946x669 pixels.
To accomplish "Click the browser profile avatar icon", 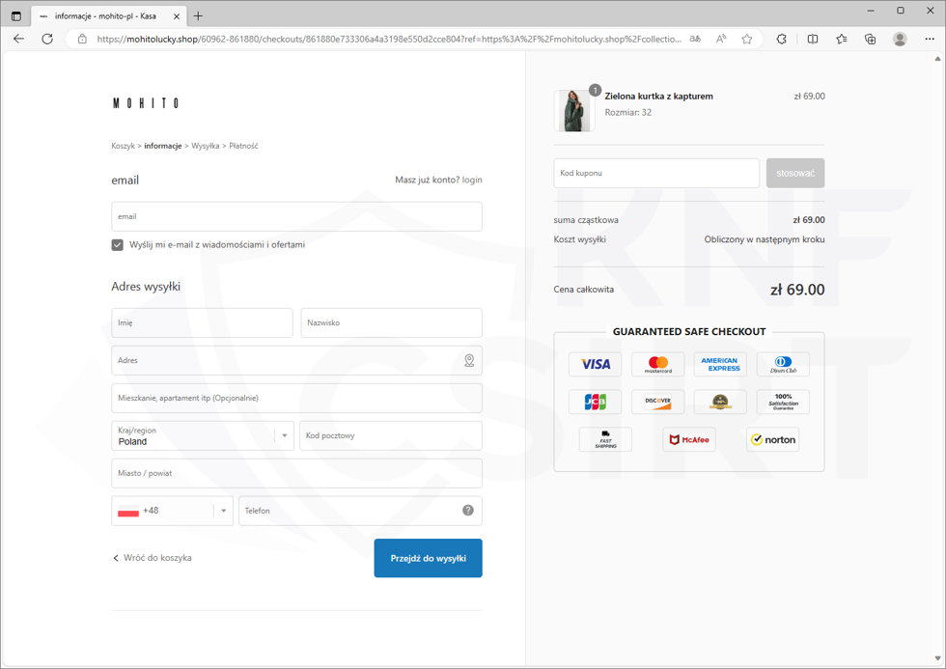I will (x=900, y=39).
